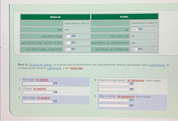Image resolution: width=178 pixels, height=121 pixels.
Task: Click second answer box for sentence 4
Action: 114,89
